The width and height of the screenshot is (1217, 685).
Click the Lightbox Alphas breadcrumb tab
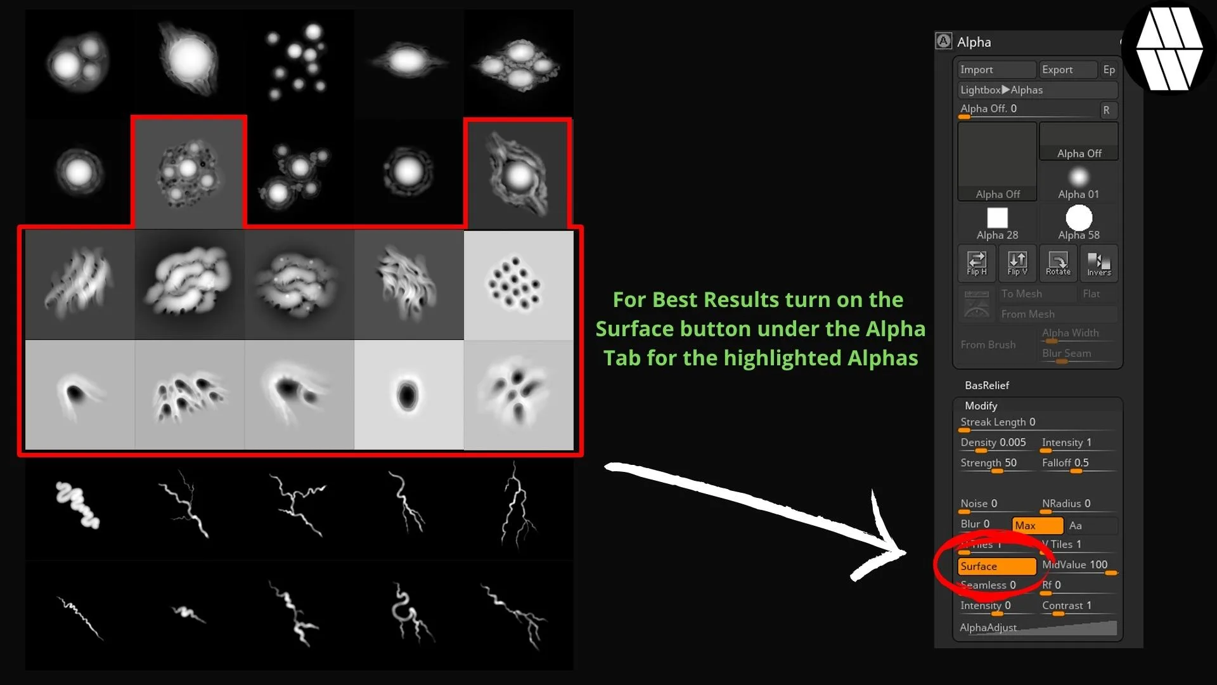click(1035, 89)
